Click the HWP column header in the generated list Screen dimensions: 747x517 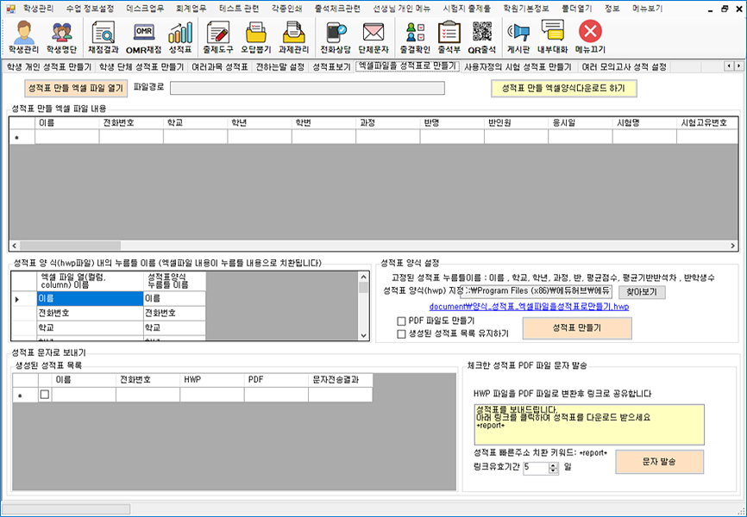click(x=212, y=380)
